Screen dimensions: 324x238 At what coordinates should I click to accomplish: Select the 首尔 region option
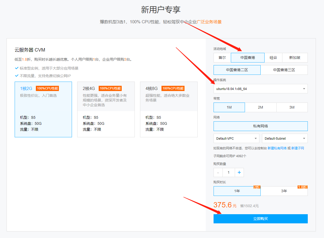[x=222, y=58]
